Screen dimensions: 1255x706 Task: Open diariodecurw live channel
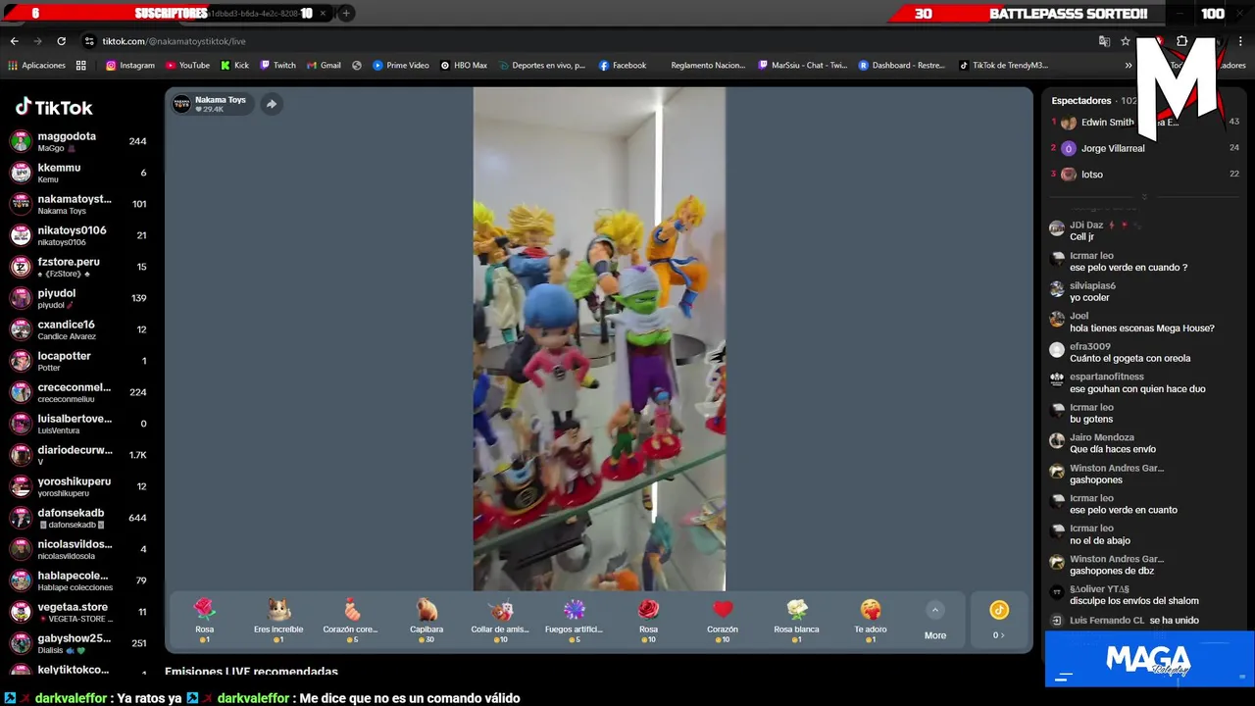pos(78,455)
